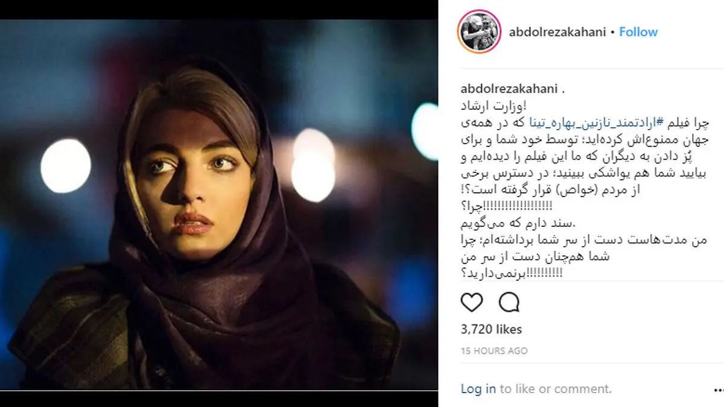Open the abdolrezakahani profile avatar

[x=480, y=32]
